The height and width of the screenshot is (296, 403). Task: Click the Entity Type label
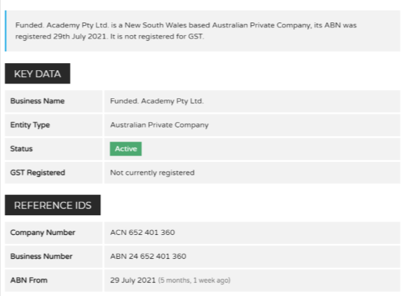[x=30, y=125]
